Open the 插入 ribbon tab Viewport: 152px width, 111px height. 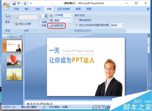(x=27, y=9)
